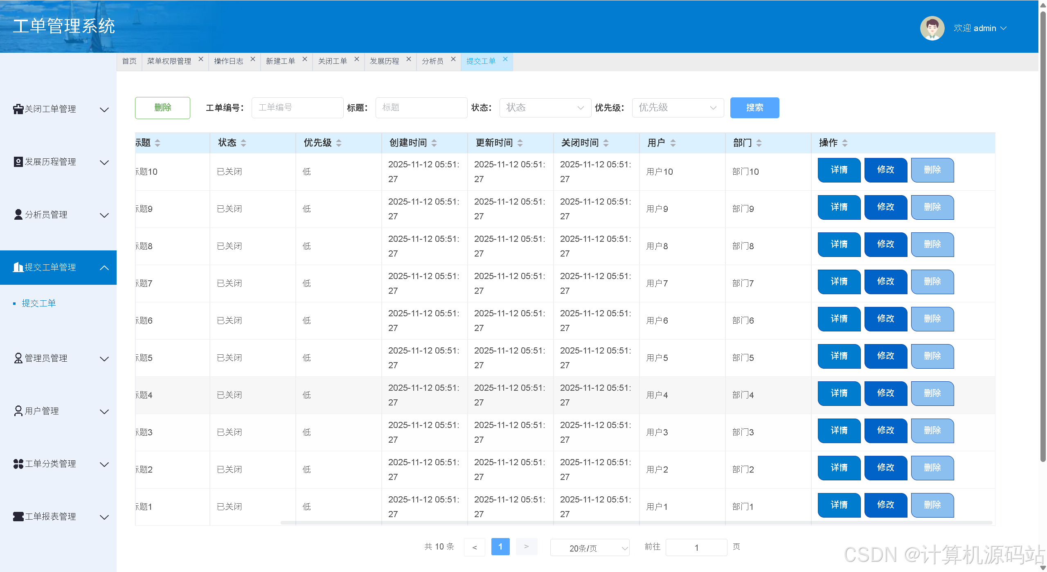The image size is (1047, 572).
Task: Sort by the 创建时间 column arrows
Action: click(x=434, y=143)
